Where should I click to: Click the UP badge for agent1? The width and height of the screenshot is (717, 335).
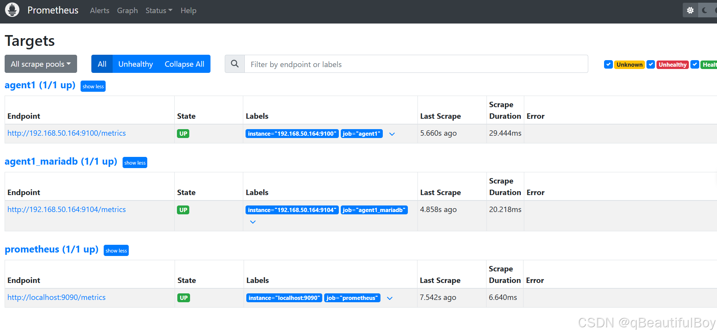tap(183, 134)
